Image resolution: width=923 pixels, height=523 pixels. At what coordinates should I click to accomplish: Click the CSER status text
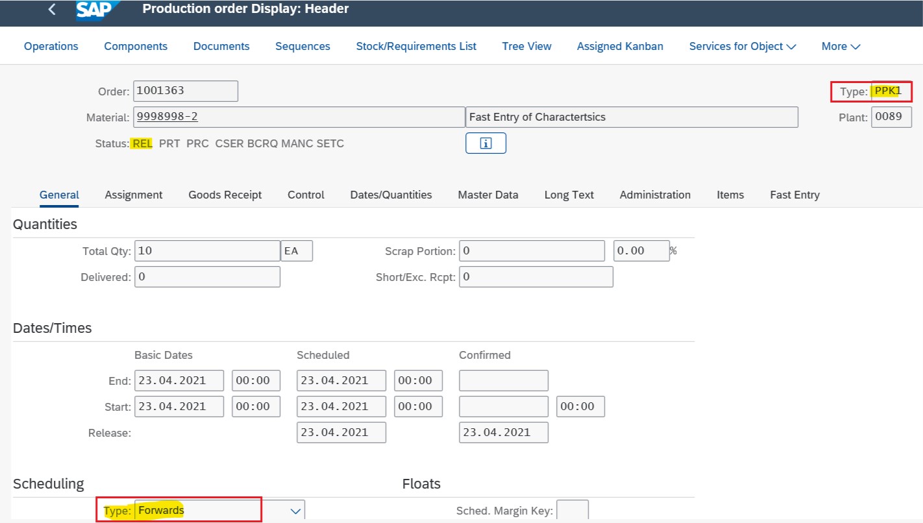229,143
